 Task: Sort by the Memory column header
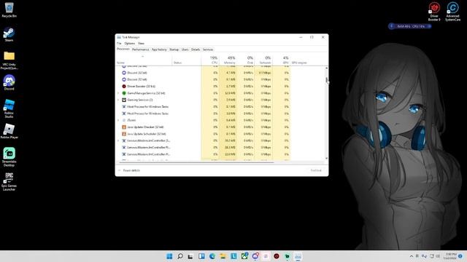228,60
